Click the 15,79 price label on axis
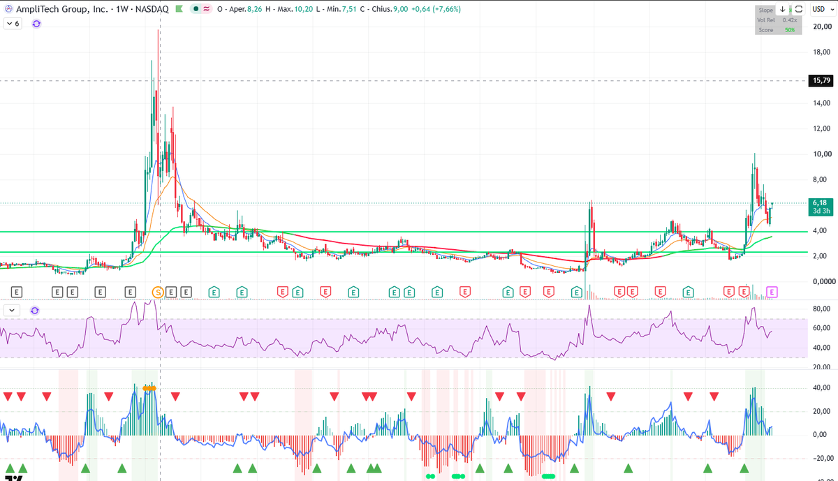838x481 pixels. [x=820, y=81]
